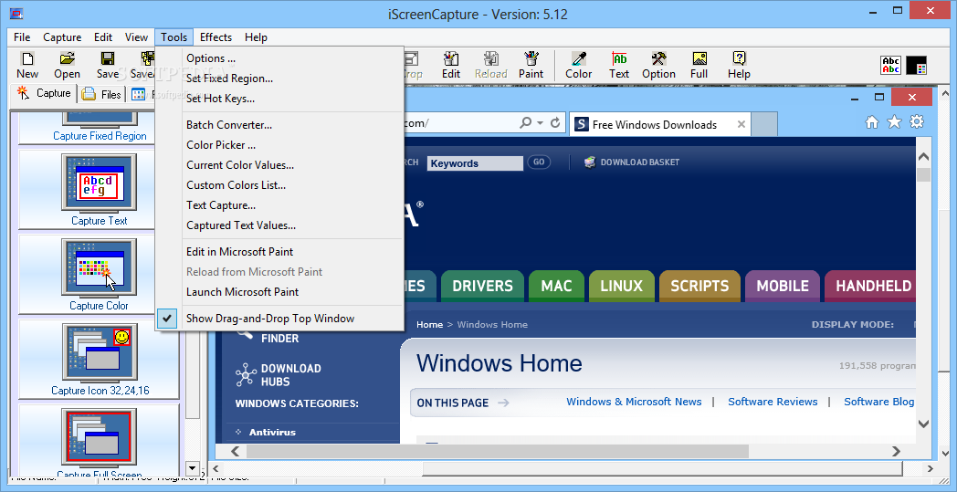Select the Text capture toolbar icon
Screen dimensions: 957x492
coord(619,66)
